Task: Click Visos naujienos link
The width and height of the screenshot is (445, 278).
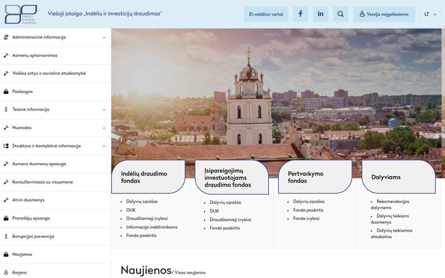Action: (190, 272)
